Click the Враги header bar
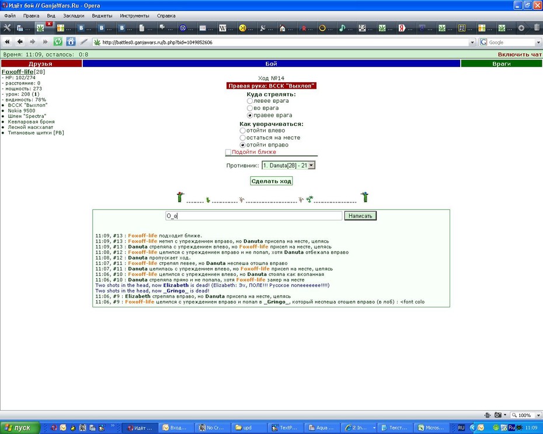 coord(502,64)
